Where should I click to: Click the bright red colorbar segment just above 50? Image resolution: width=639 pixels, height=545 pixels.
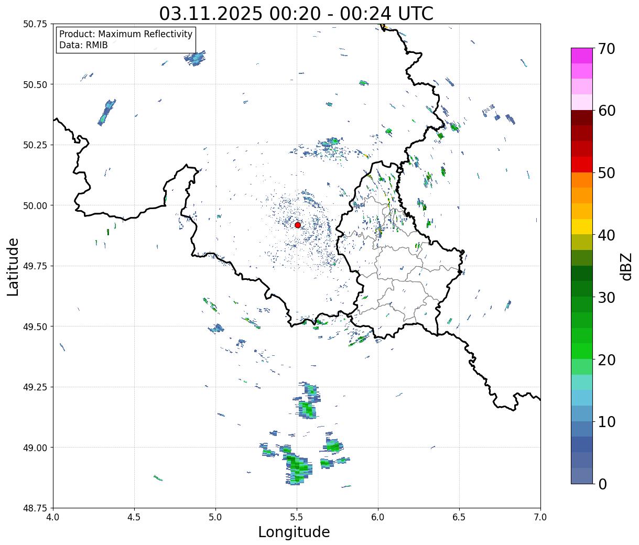pyautogui.click(x=582, y=165)
